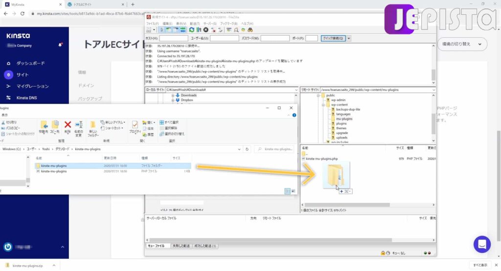Select themes folder in remote tree
The width and height of the screenshot is (501, 271).
click(341, 128)
